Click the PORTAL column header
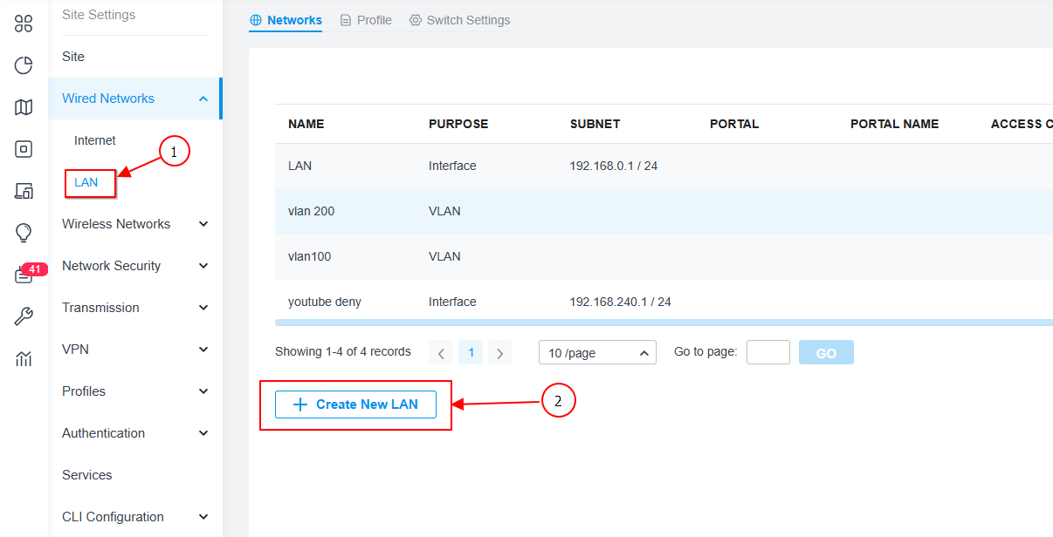The height and width of the screenshot is (537, 1053). (734, 124)
